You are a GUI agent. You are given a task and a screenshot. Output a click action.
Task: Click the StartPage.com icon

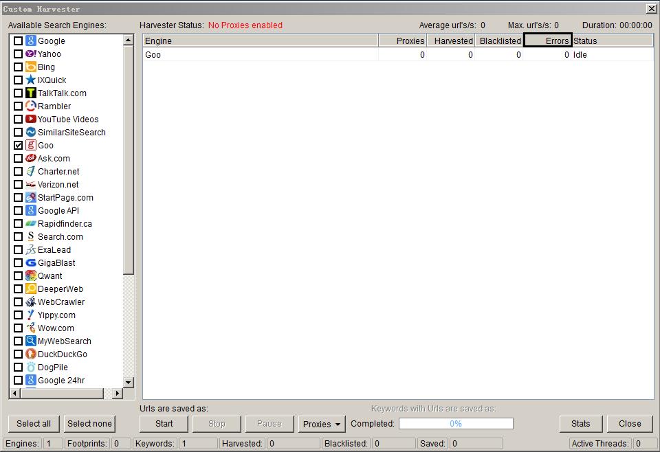[31, 197]
